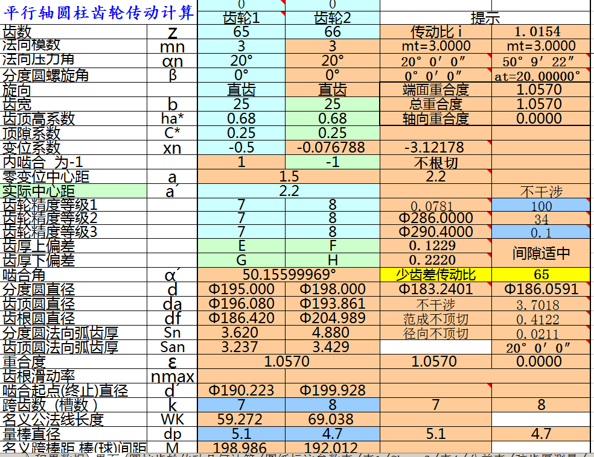This screenshot has height=457, width=594.
Task: Select 零变位中心距 value 1.5
Action: click(289, 176)
